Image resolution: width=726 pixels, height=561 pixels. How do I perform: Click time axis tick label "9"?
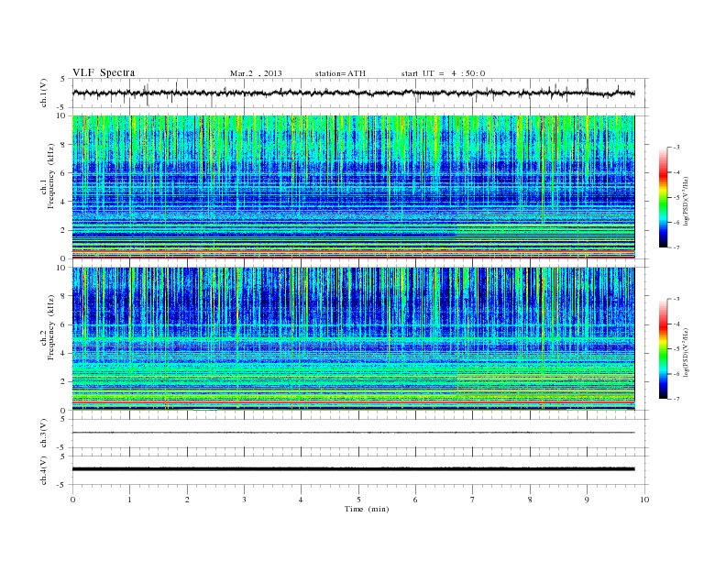coord(587,500)
